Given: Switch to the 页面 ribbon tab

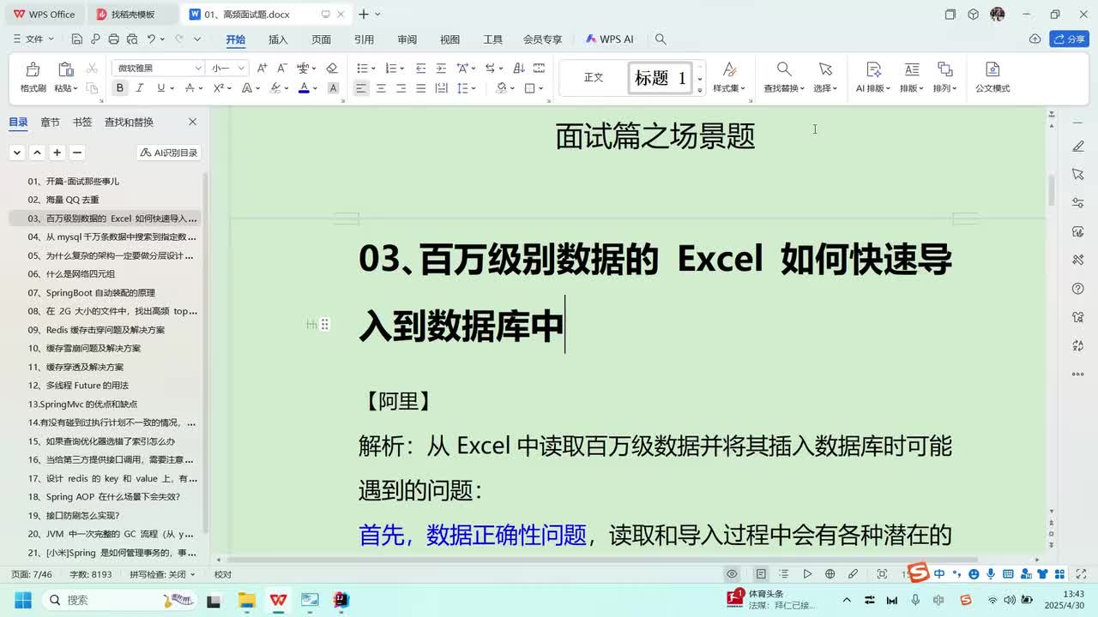Looking at the screenshot, I should (321, 39).
